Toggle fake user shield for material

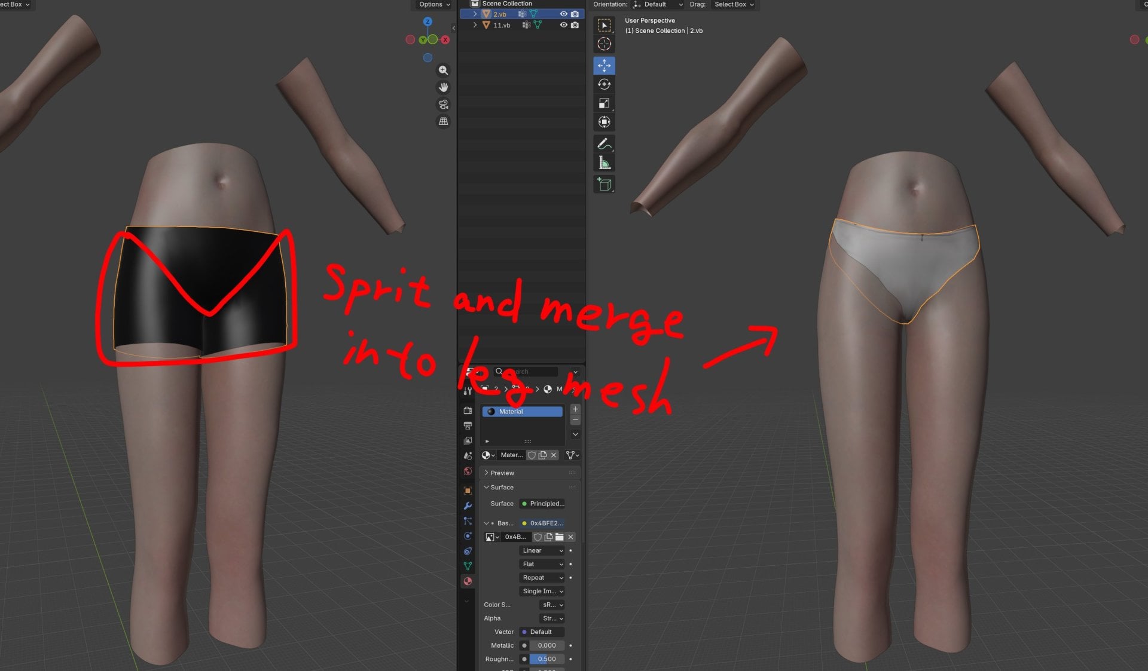(x=532, y=455)
